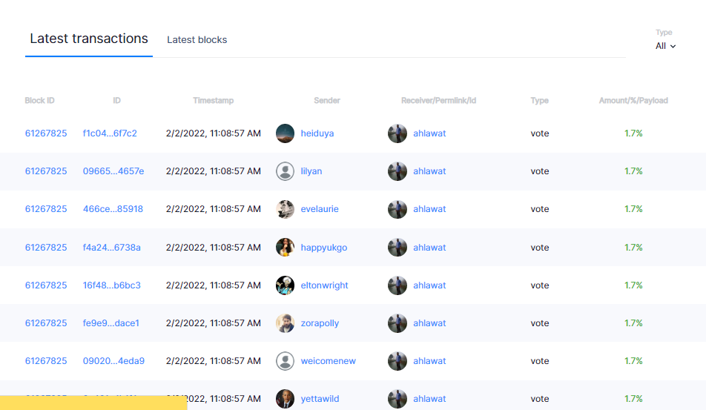Screen dimensions: 706x410
Task: Click the Timestamp column header
Action: tap(214, 100)
